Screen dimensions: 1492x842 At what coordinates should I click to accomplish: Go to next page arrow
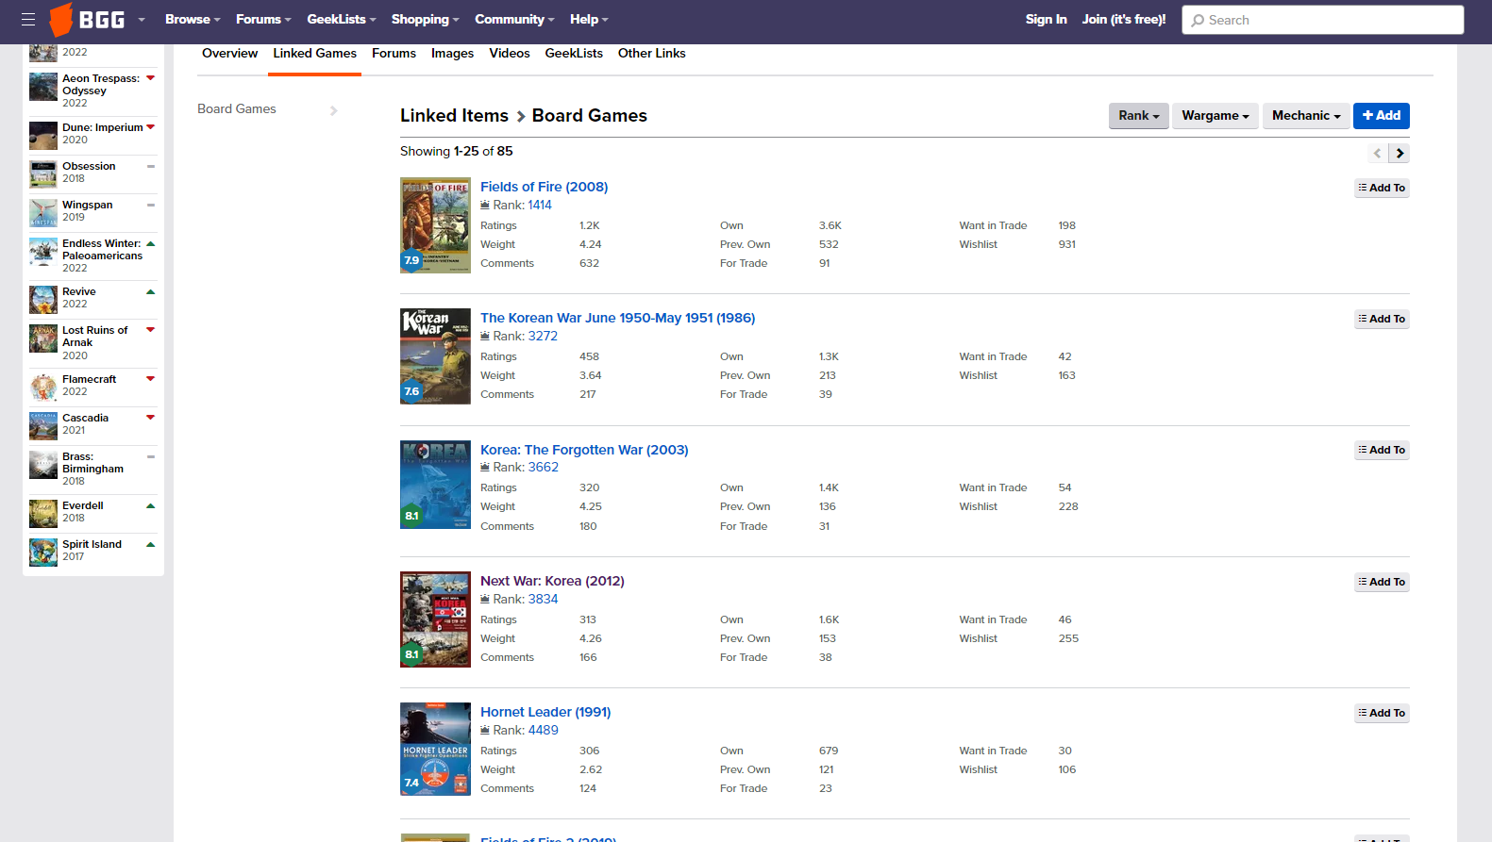click(1400, 153)
